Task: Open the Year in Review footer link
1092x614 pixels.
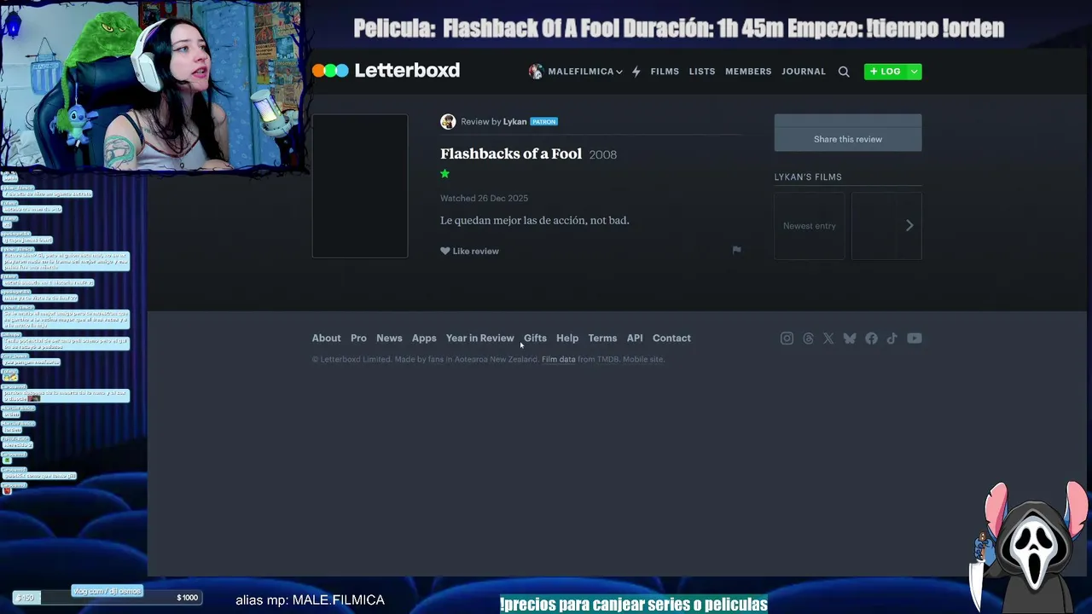Action: pyautogui.click(x=479, y=339)
